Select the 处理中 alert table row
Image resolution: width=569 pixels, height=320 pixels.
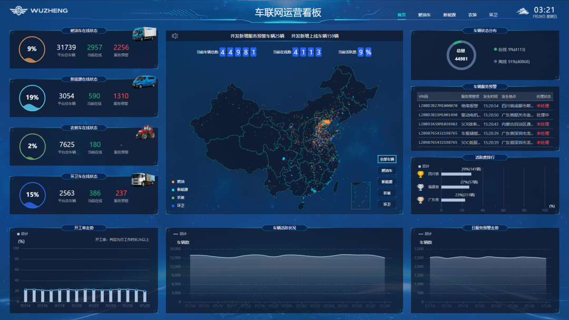tap(485, 115)
